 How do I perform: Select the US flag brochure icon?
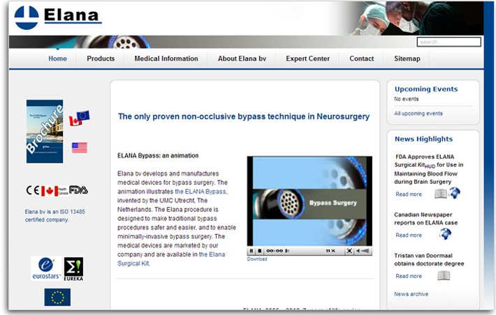point(80,148)
